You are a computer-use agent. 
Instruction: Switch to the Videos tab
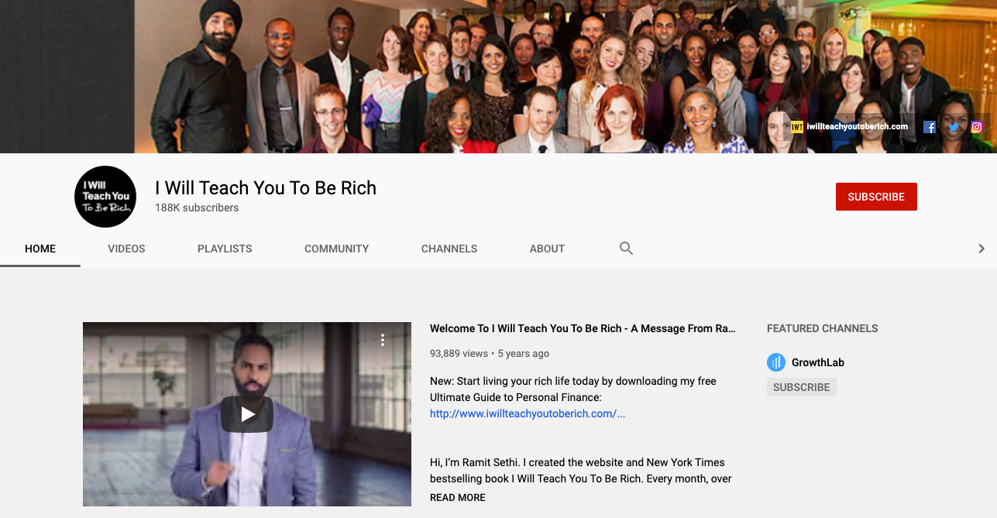point(126,249)
